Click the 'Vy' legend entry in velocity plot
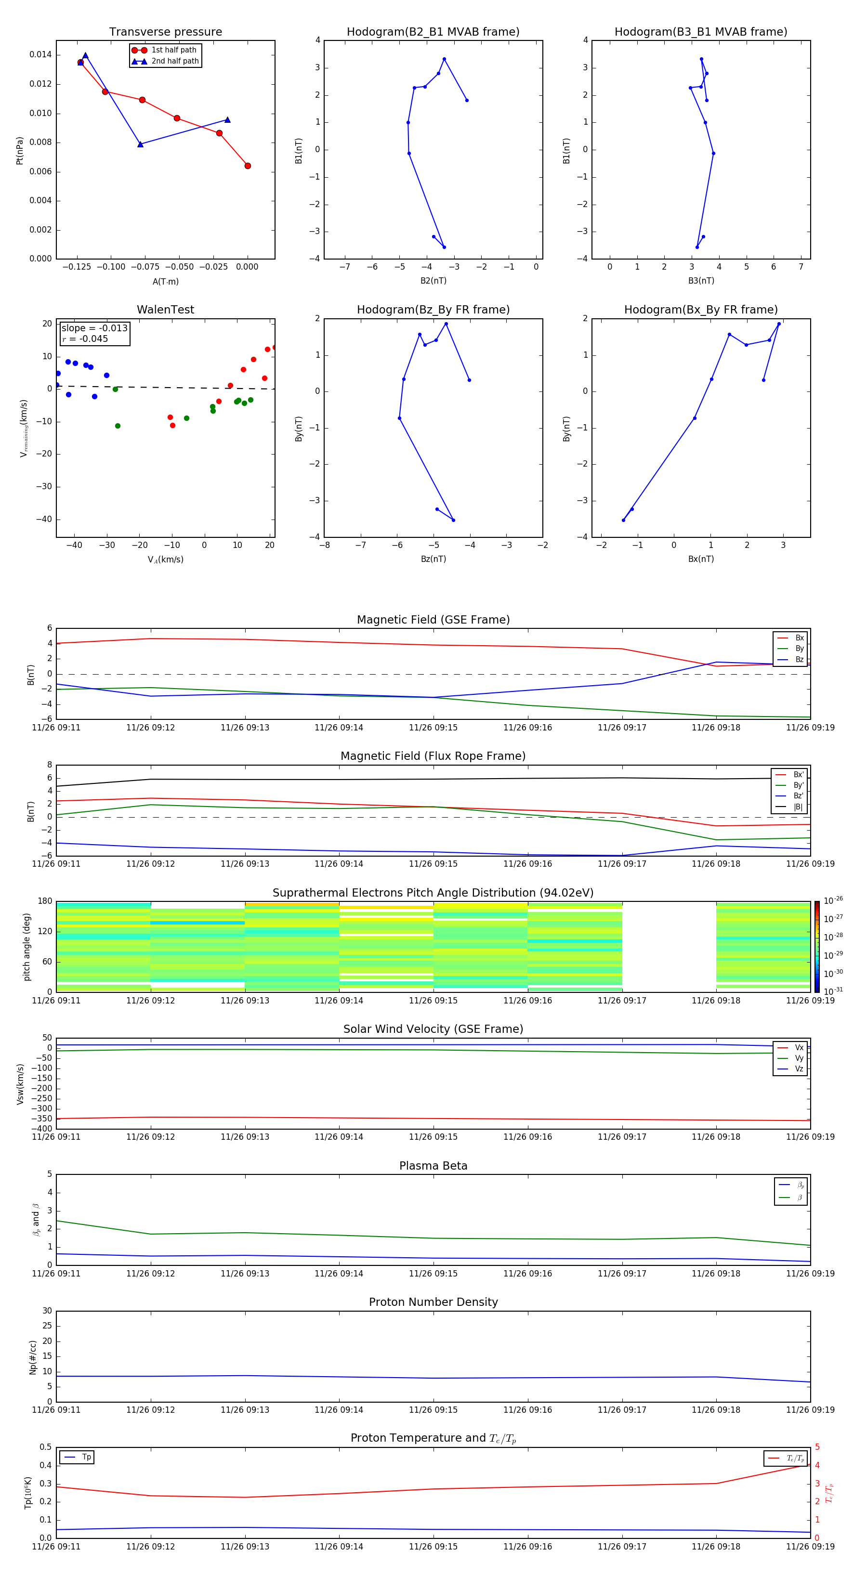This screenshot has width=867, height=1589. coord(790,1058)
